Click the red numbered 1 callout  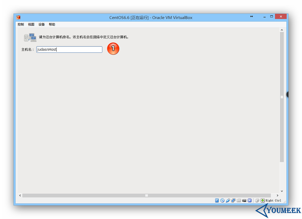(113, 49)
